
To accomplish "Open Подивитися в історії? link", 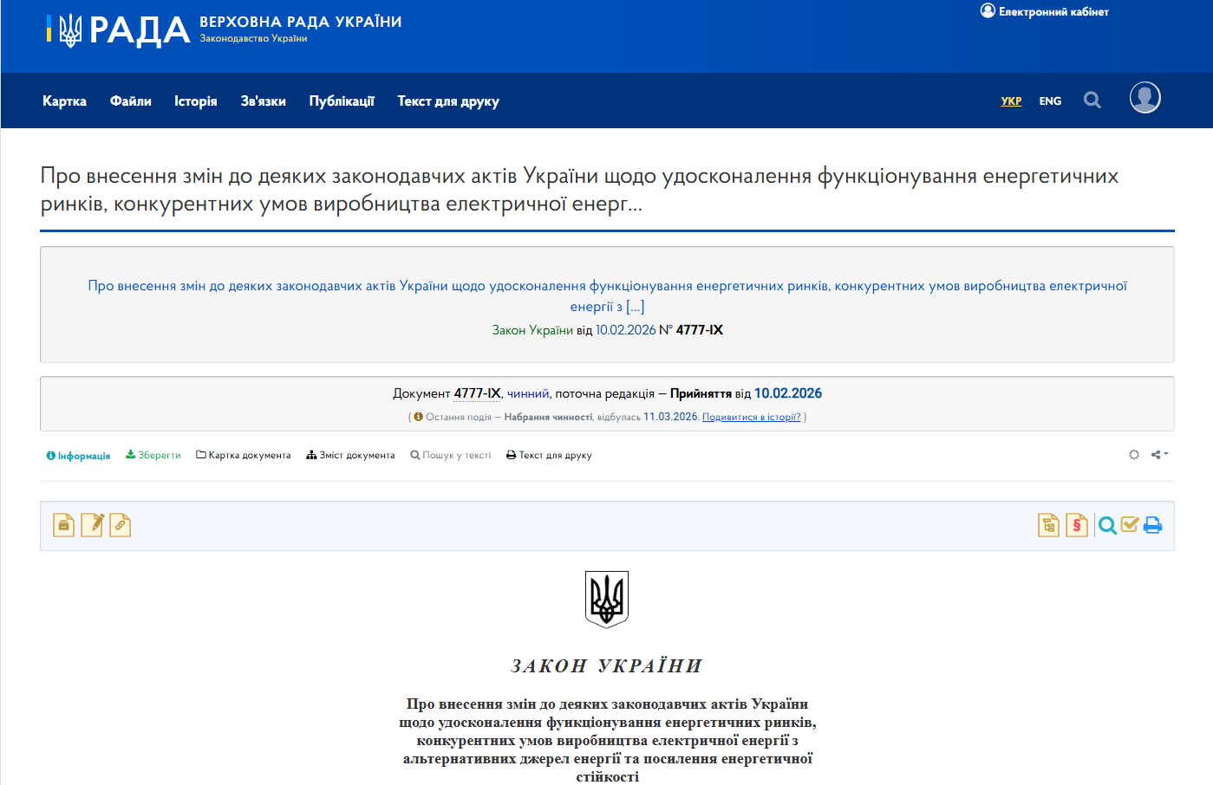I will coord(752,417).
